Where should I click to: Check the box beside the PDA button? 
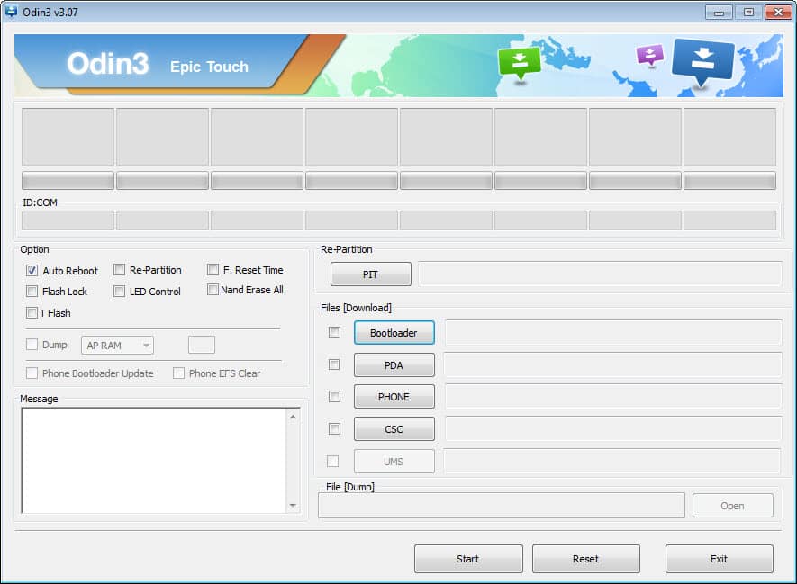pyautogui.click(x=334, y=364)
